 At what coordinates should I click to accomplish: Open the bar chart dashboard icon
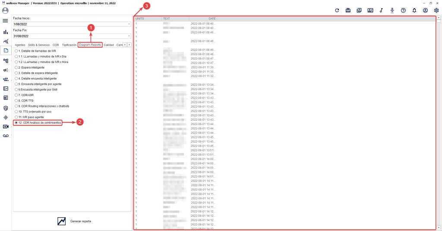(6, 32)
